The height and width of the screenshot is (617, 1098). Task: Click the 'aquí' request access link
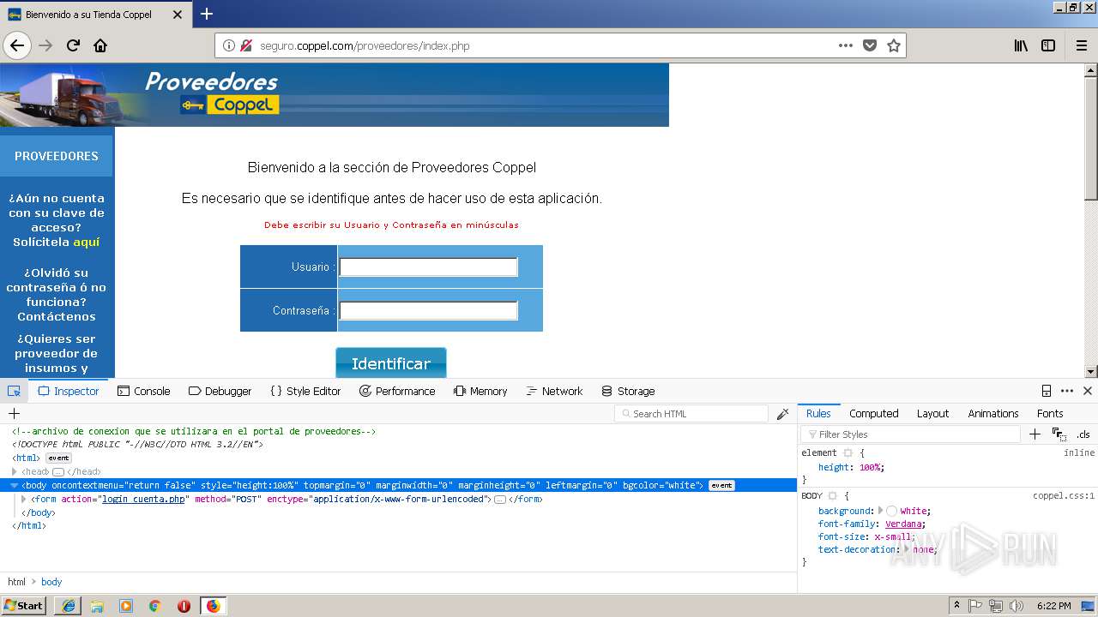(x=87, y=242)
